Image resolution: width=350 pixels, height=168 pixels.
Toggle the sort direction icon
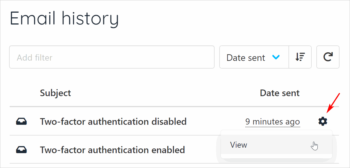coord(300,57)
